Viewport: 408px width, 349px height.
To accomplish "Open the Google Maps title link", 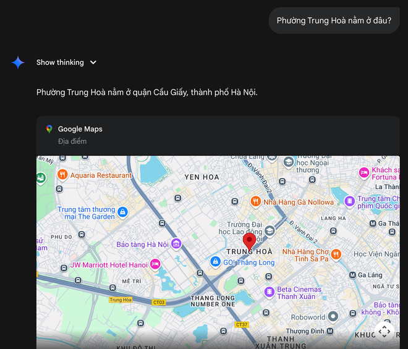I will [80, 129].
